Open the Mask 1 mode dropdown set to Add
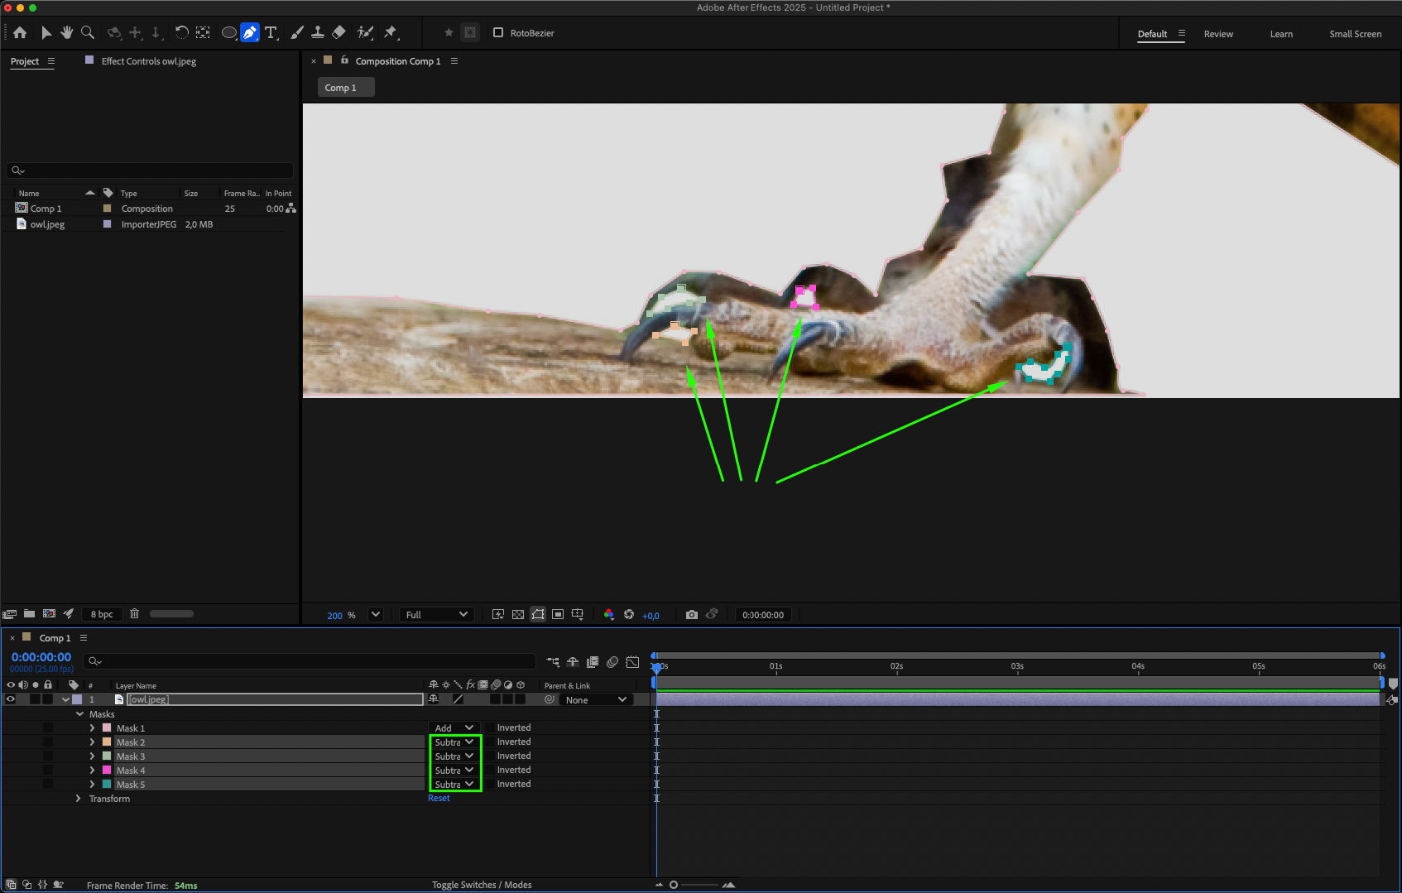The height and width of the screenshot is (893, 1402). tap(454, 728)
